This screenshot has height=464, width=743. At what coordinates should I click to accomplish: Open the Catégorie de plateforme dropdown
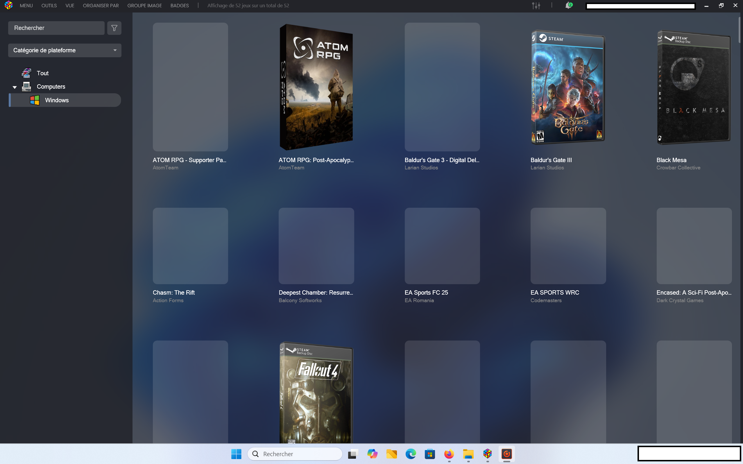(65, 50)
